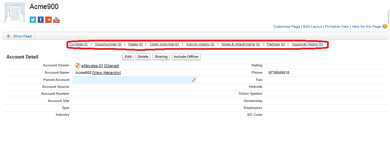Image resolution: width=390 pixels, height=159 pixels.
Task: Jump to Opportunities related list
Action: 108,44
